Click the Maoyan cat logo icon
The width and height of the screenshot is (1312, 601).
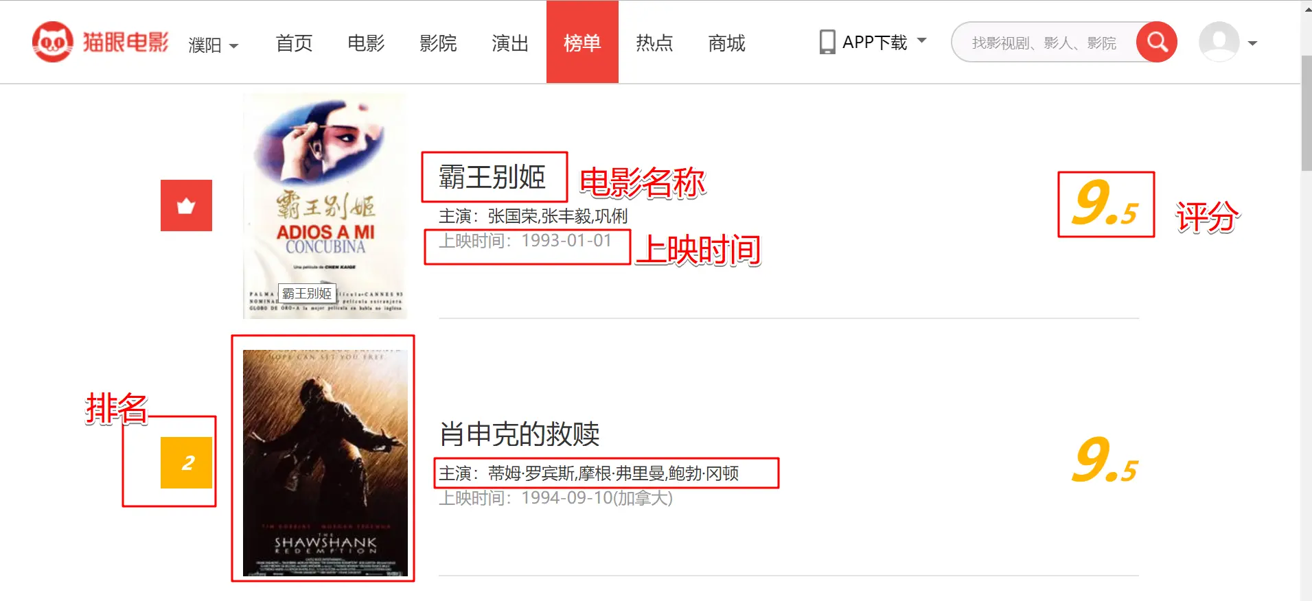[x=52, y=42]
